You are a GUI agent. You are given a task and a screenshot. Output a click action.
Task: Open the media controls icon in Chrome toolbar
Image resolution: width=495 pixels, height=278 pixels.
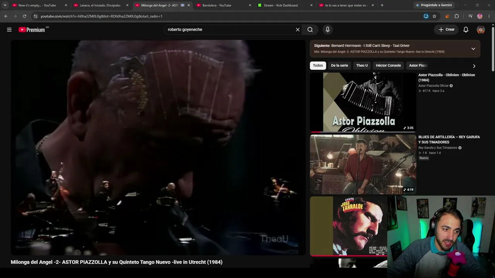tap(470, 16)
